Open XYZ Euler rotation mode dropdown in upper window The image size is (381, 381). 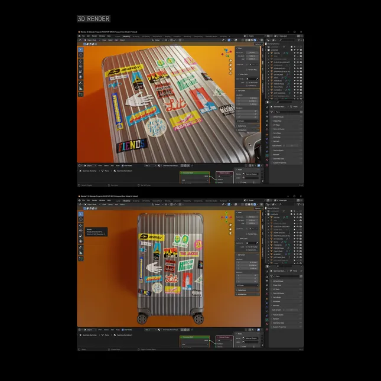pyautogui.click(x=248, y=121)
